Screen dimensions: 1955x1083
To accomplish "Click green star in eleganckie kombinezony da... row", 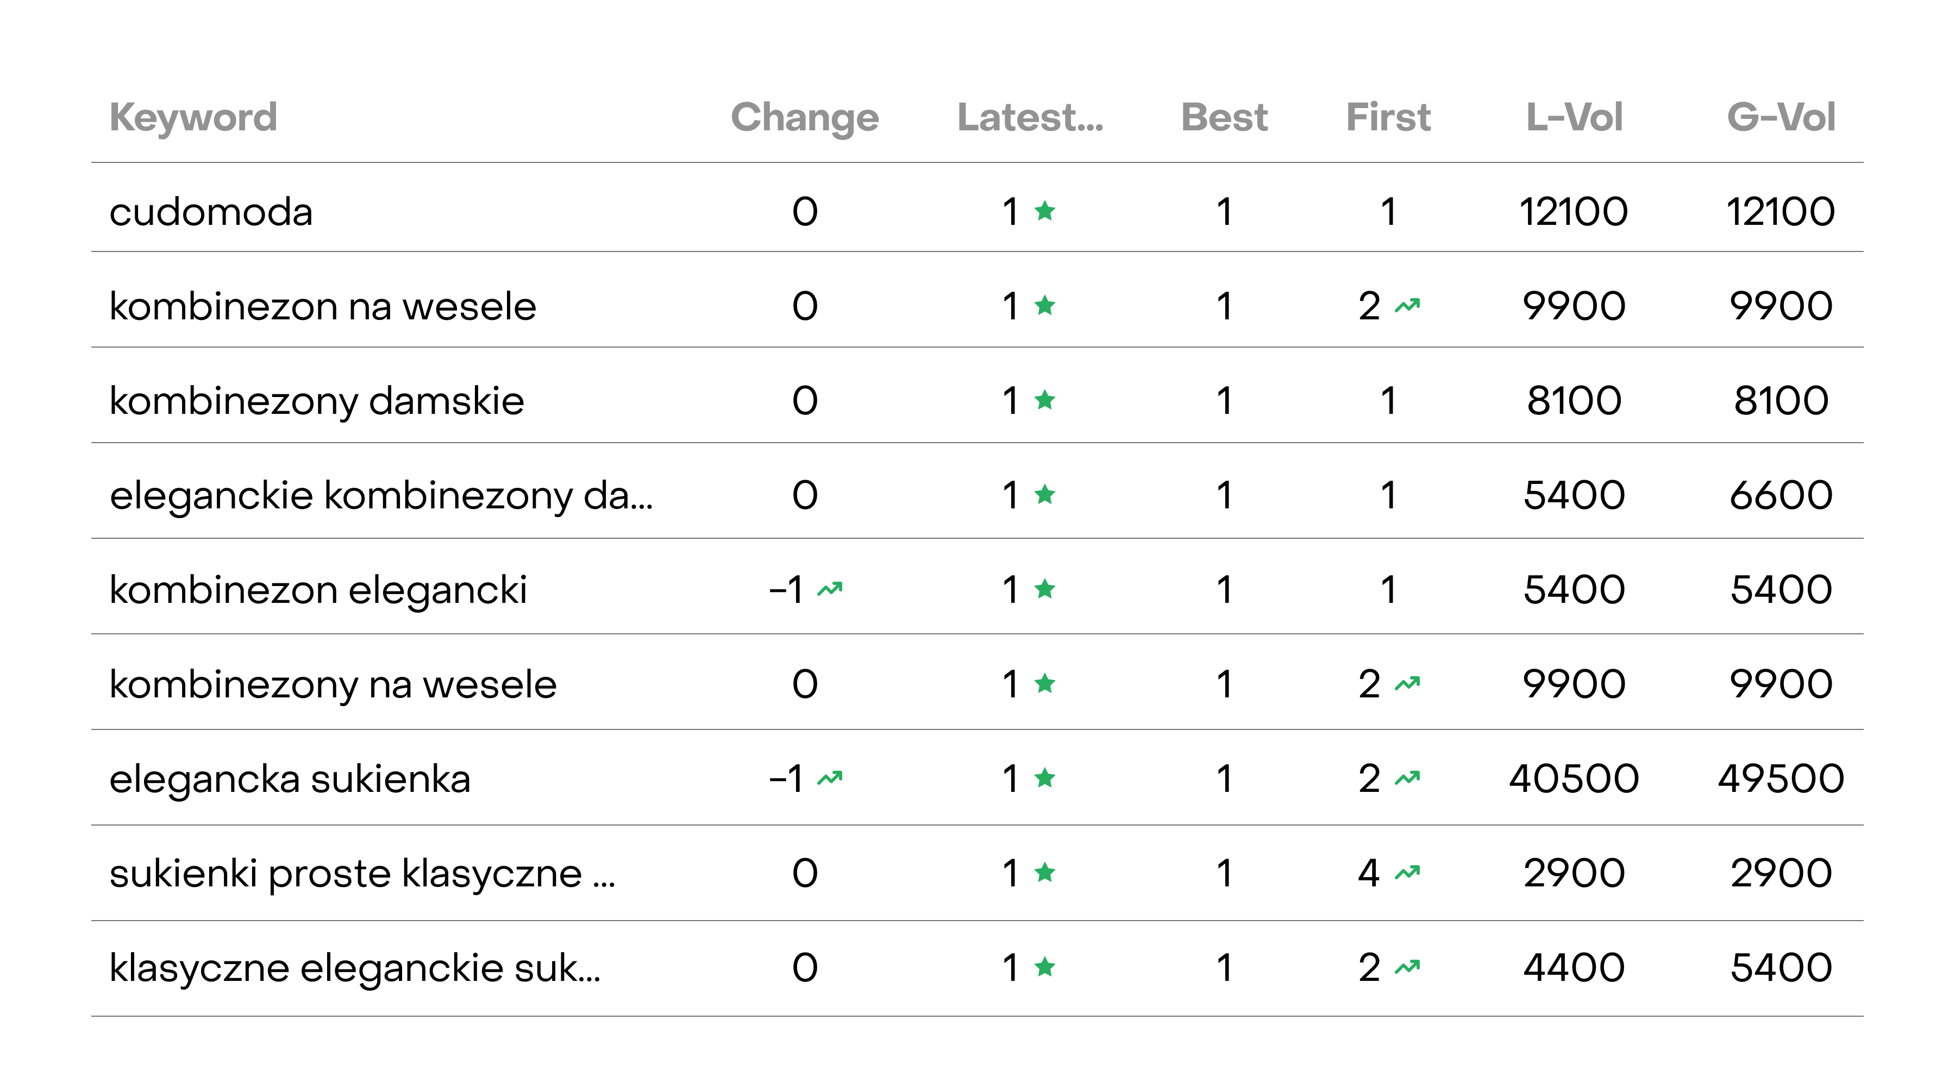I will (x=1045, y=494).
